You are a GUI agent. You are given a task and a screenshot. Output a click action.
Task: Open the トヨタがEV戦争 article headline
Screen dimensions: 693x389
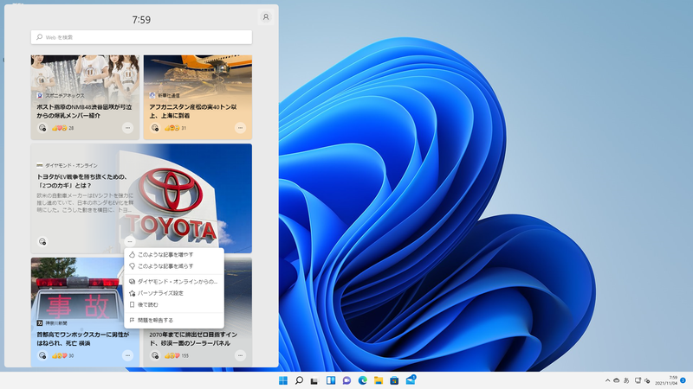pos(82,182)
